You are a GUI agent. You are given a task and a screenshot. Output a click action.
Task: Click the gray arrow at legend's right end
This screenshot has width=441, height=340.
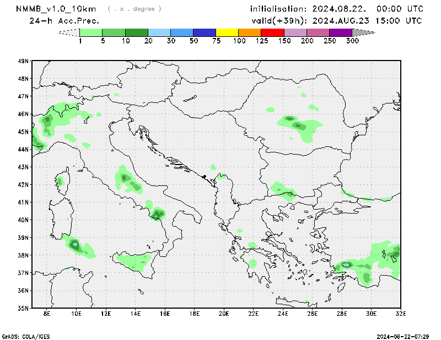(364, 32)
